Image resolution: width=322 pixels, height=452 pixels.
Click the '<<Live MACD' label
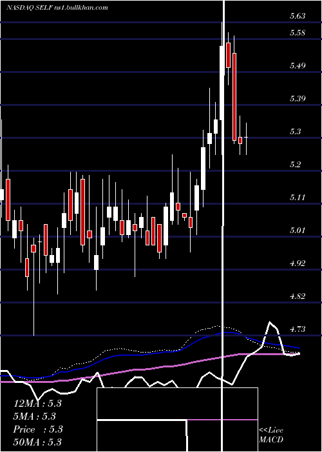point(271,435)
